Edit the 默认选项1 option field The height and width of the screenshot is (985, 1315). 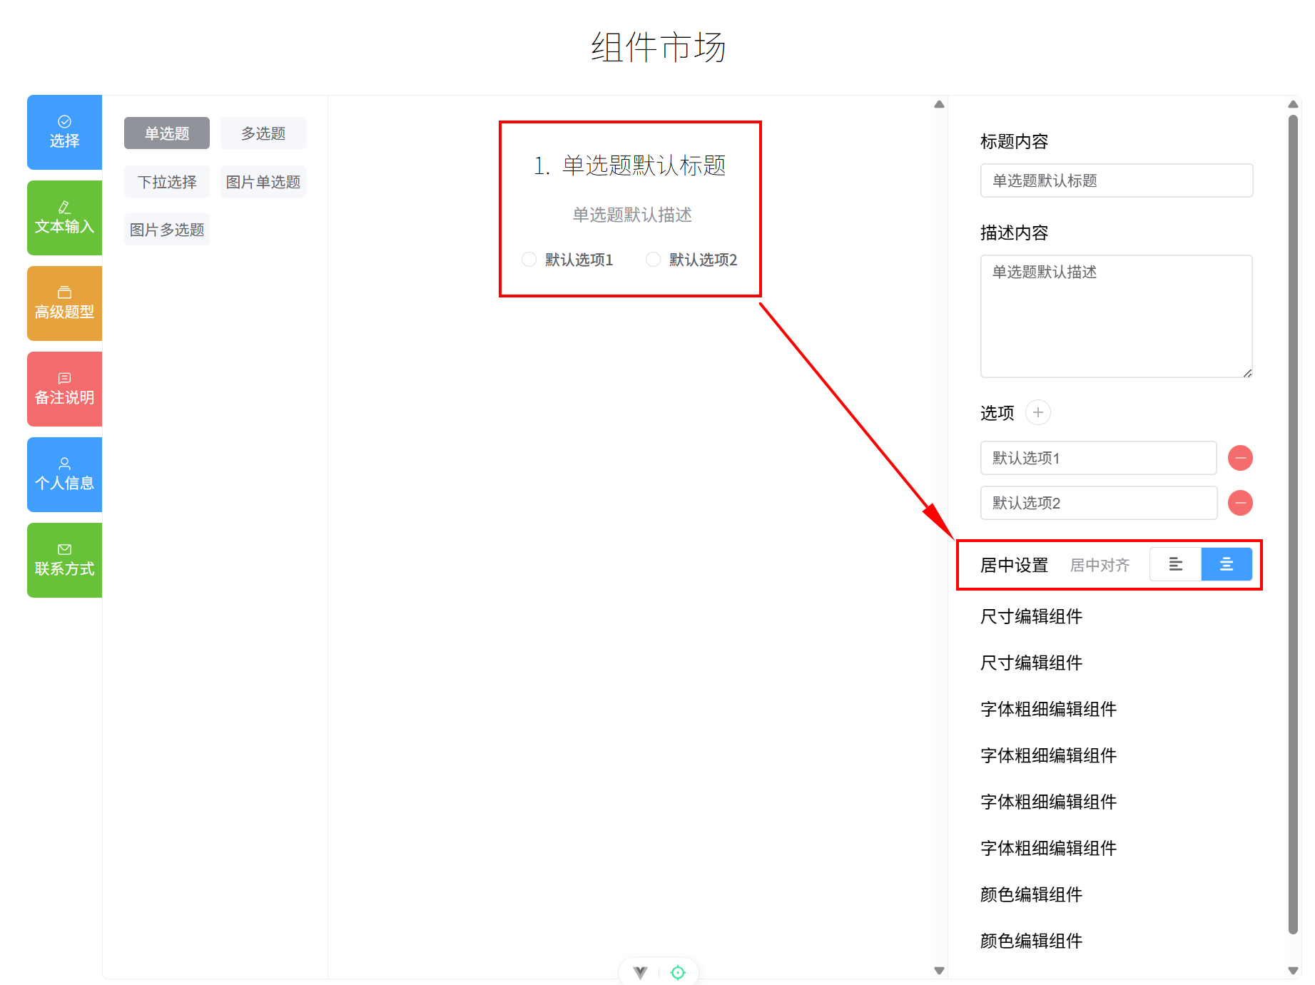[1099, 458]
